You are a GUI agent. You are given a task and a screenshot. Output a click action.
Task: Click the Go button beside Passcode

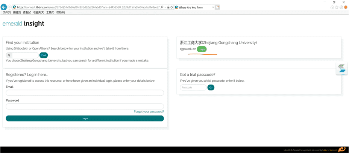(211, 87)
